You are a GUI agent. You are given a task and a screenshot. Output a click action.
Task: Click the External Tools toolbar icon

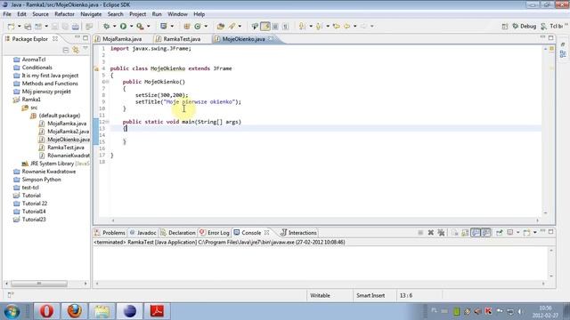[140, 26]
